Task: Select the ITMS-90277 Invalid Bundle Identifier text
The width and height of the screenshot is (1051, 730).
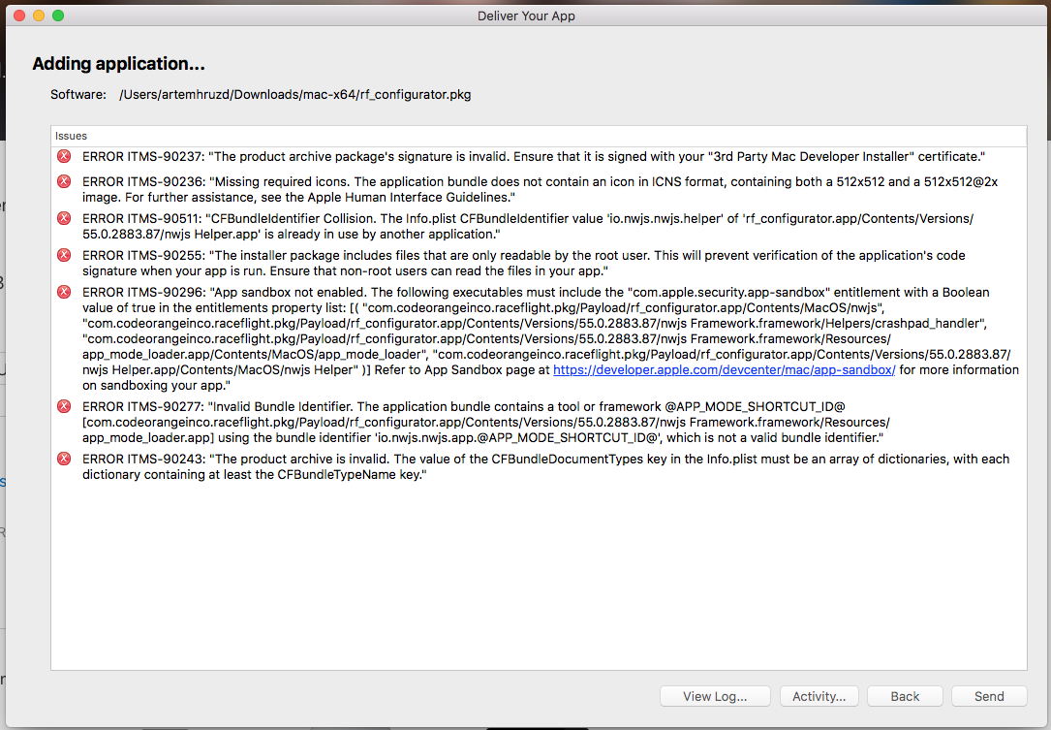Action: (x=486, y=422)
